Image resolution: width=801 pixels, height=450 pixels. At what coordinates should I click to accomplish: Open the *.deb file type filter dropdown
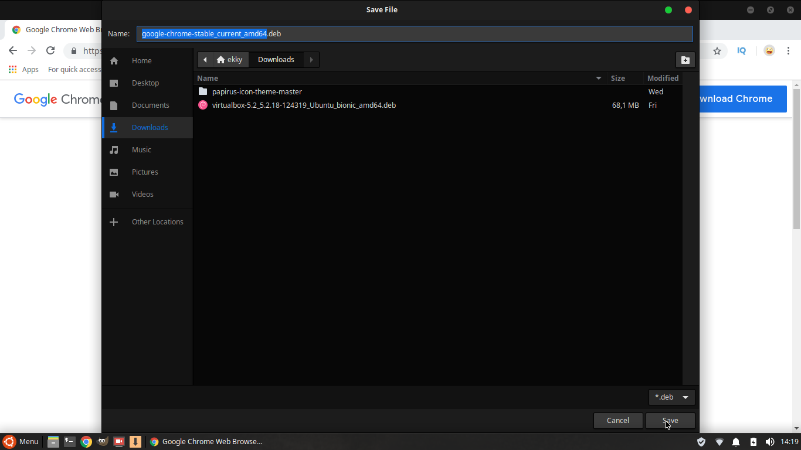click(671, 397)
